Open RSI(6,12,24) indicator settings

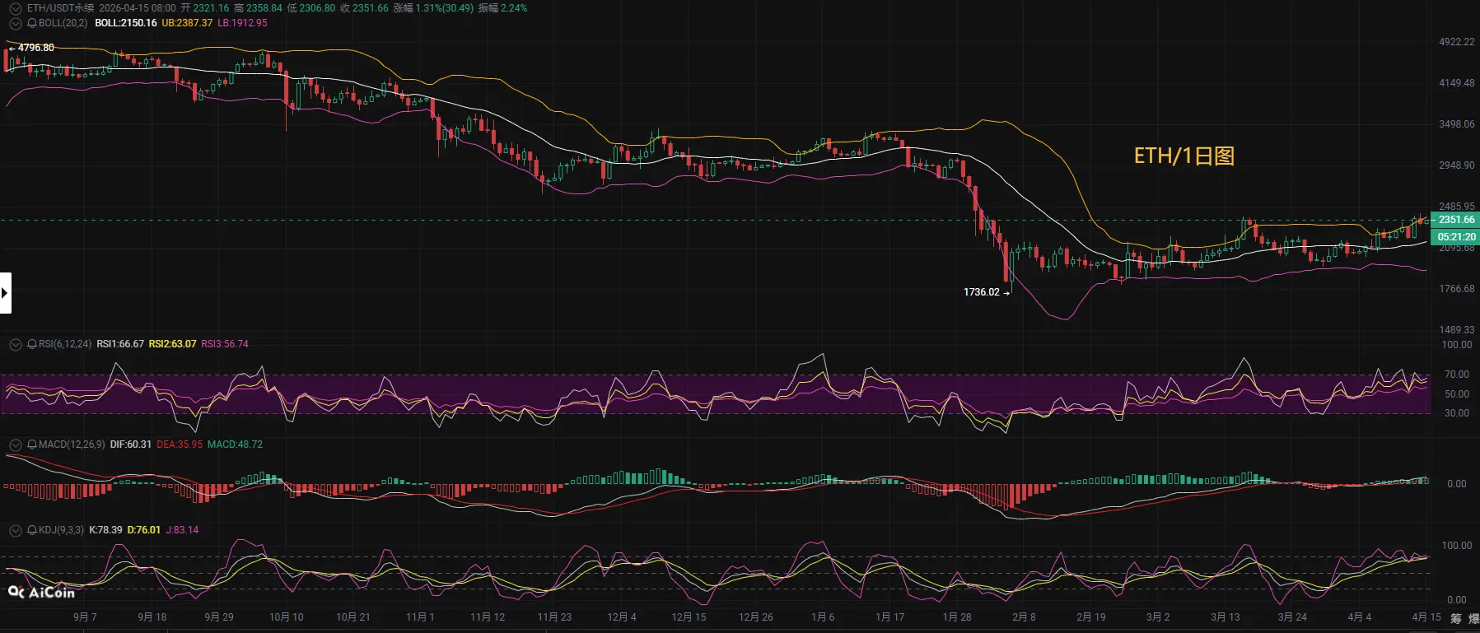click(x=65, y=344)
